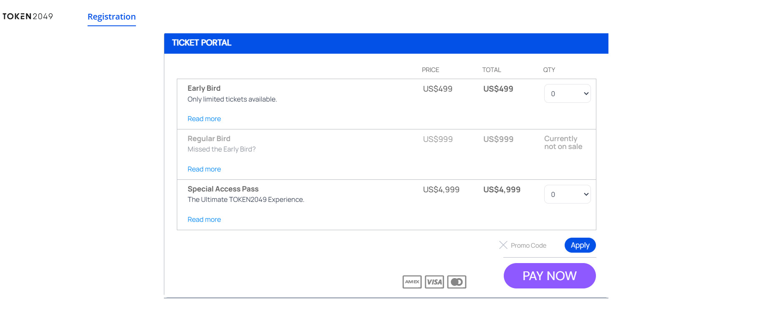Screen dimensions: 774x323
Task: Click Regular Bird price US$999
Action: pyautogui.click(x=438, y=139)
